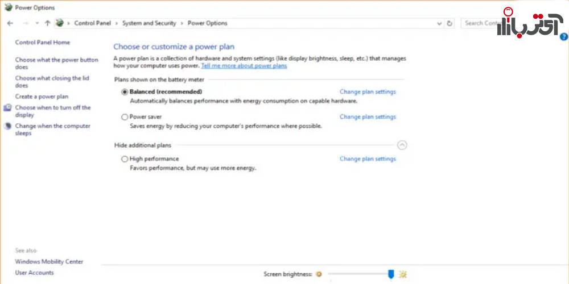
Task: Click the Forward navigation arrow
Action: (x=25, y=23)
